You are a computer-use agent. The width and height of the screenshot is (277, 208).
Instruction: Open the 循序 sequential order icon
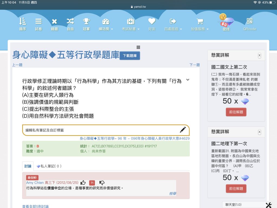[x=22, y=24]
